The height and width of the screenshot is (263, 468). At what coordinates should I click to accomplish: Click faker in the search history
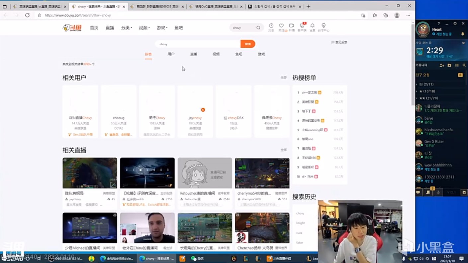click(300, 242)
